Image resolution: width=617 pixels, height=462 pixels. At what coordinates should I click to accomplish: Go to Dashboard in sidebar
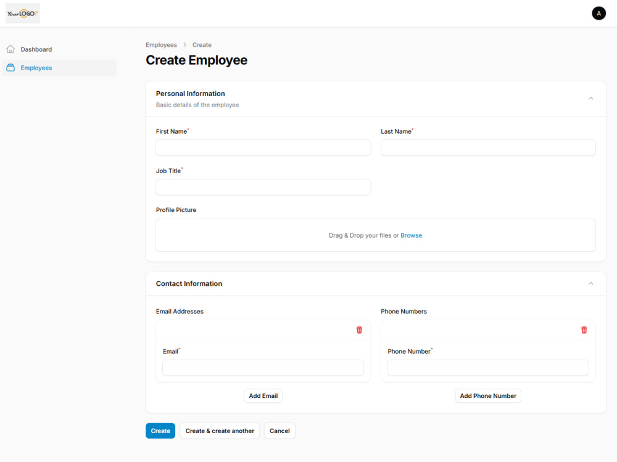click(x=59, y=49)
